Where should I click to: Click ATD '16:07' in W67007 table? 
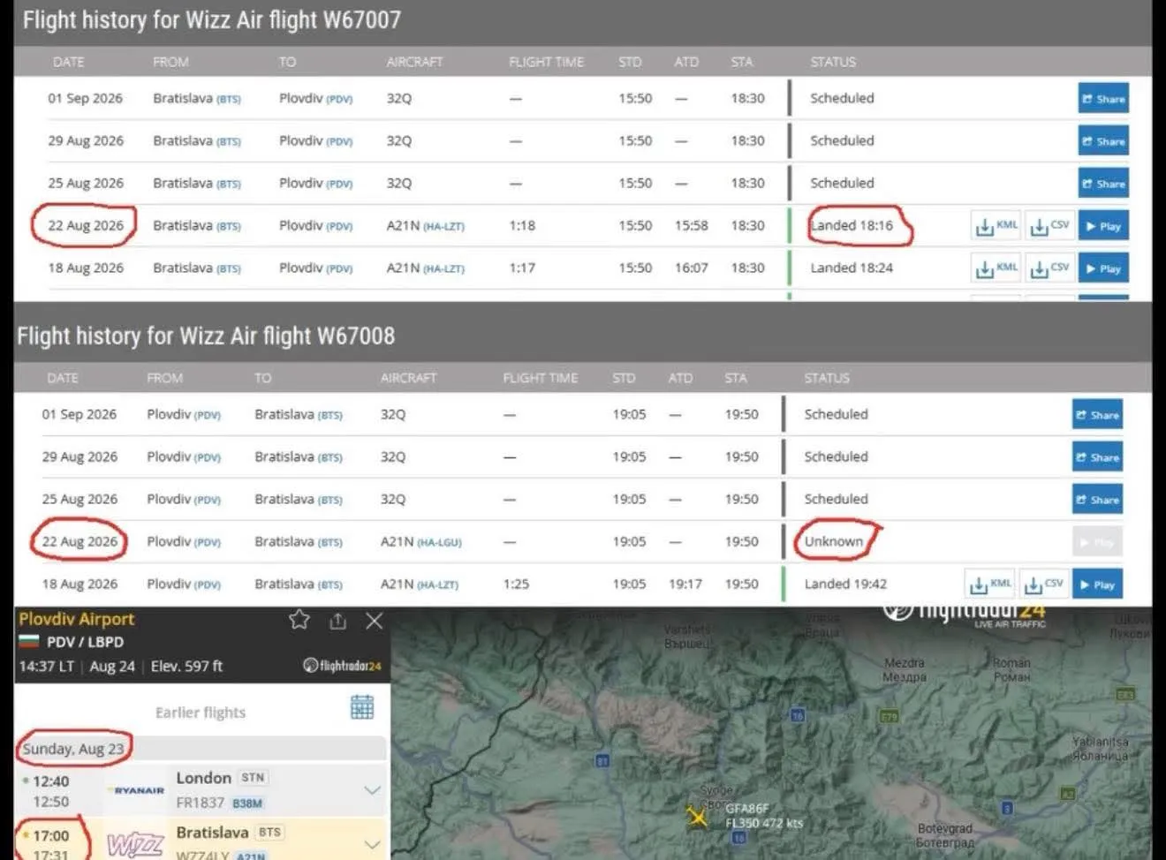(x=692, y=268)
